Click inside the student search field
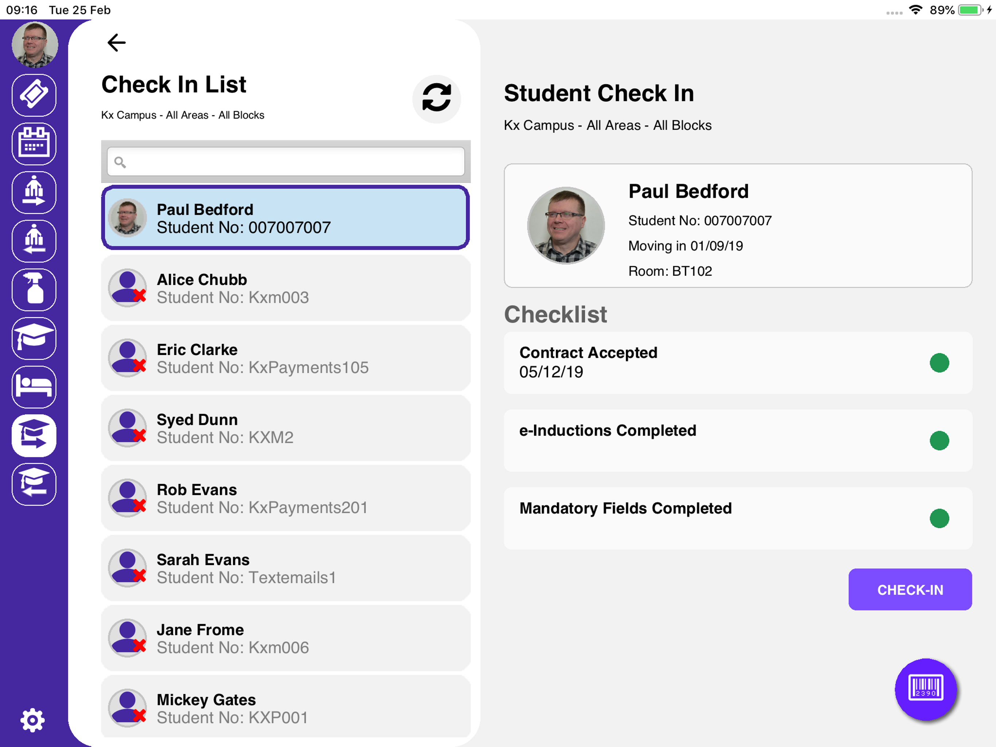 (x=286, y=161)
